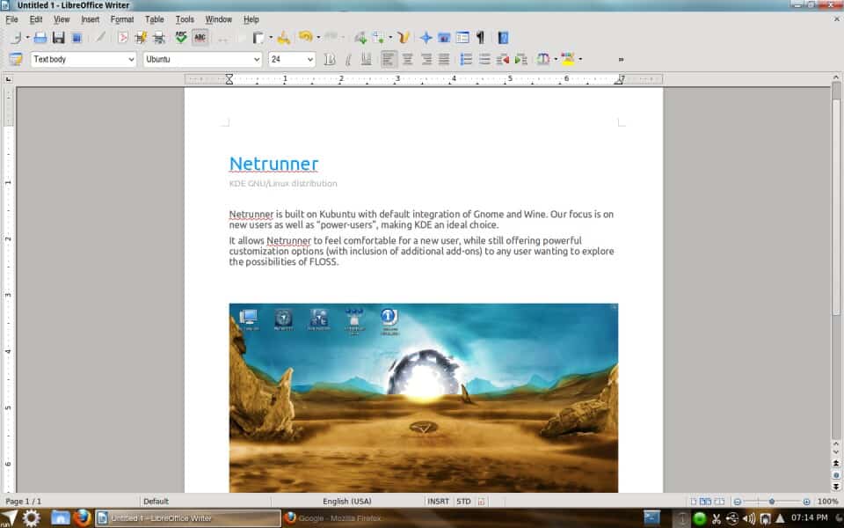Open the Window menu
Viewport: 844px width, 528px height.
219,19
